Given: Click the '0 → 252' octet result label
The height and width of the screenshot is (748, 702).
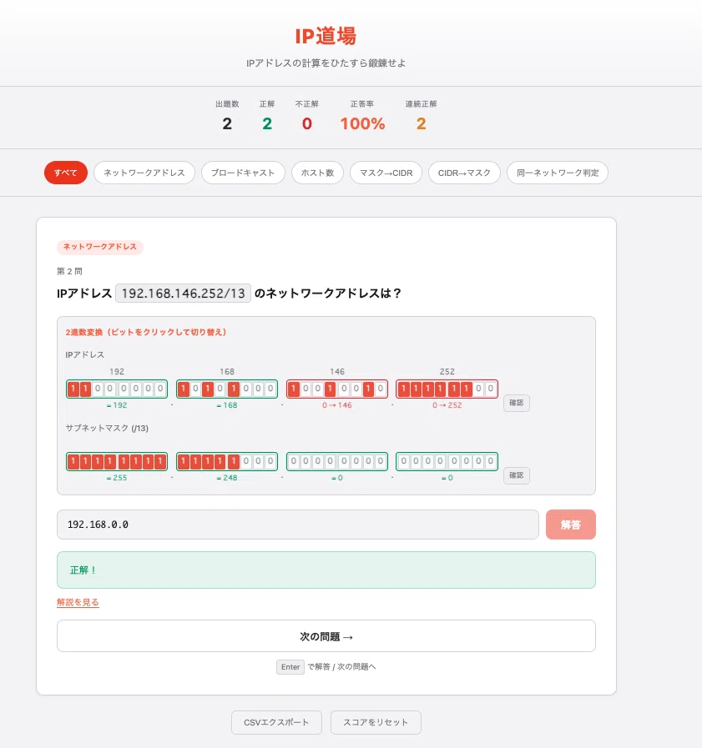Looking at the screenshot, I should pyautogui.click(x=447, y=405).
